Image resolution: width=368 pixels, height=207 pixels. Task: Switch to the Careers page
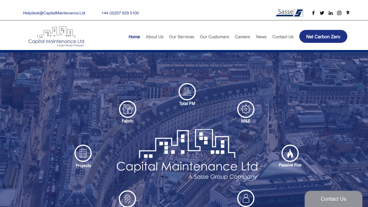click(242, 37)
